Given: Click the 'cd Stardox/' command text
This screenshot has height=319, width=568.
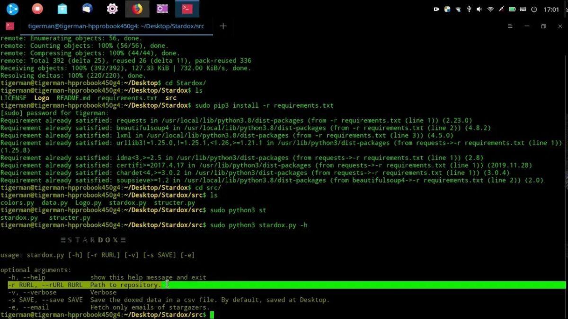Looking at the screenshot, I should click(x=186, y=83).
